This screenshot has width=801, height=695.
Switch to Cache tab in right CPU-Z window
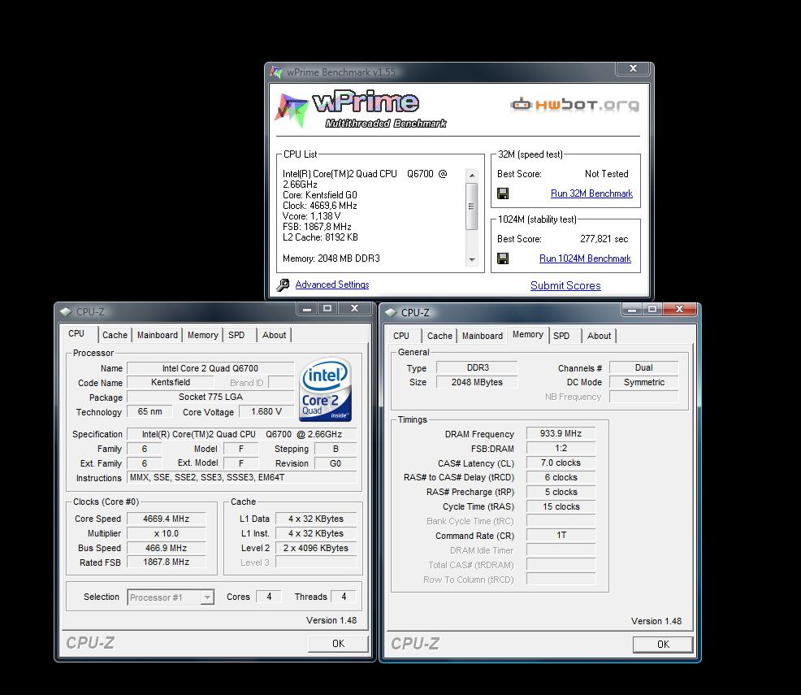click(x=439, y=337)
